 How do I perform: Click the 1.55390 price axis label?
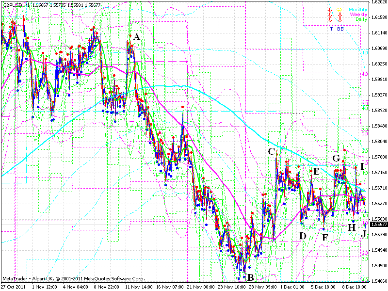pos(379,235)
